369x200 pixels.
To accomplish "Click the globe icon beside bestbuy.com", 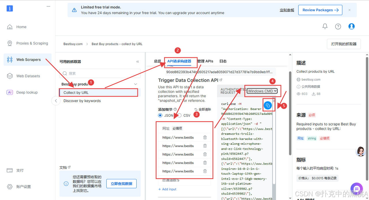I will coord(298,79).
